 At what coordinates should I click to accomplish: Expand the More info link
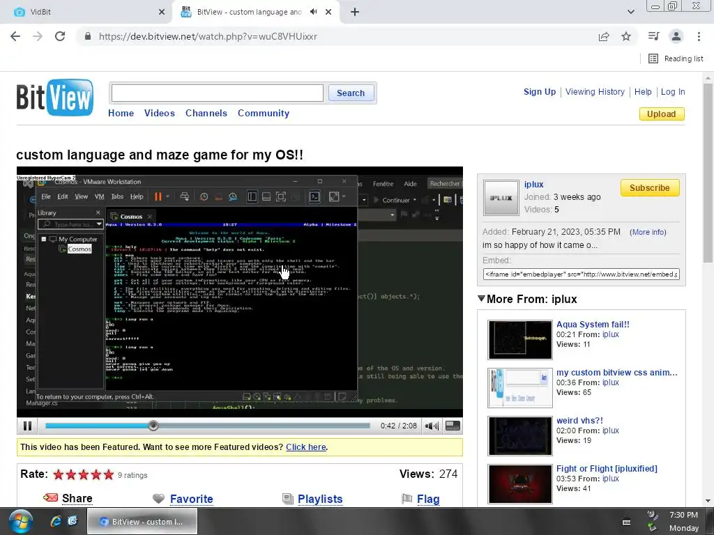pos(648,232)
